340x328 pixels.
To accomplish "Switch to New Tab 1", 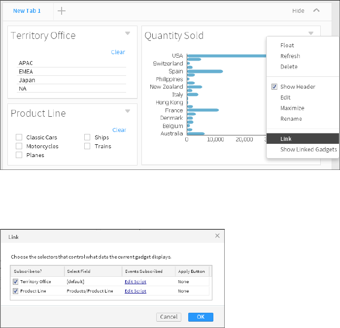I will (27, 11).
